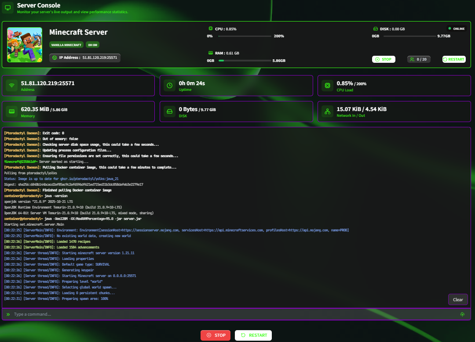Screen dimensions: 475x342
Task: Click the RAM usage memory icon
Action: coord(212,53)
